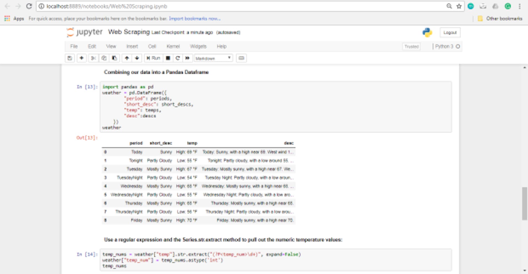Click the green extension icon near menu
This screenshot has width=528, height=274.
pos(508,6)
